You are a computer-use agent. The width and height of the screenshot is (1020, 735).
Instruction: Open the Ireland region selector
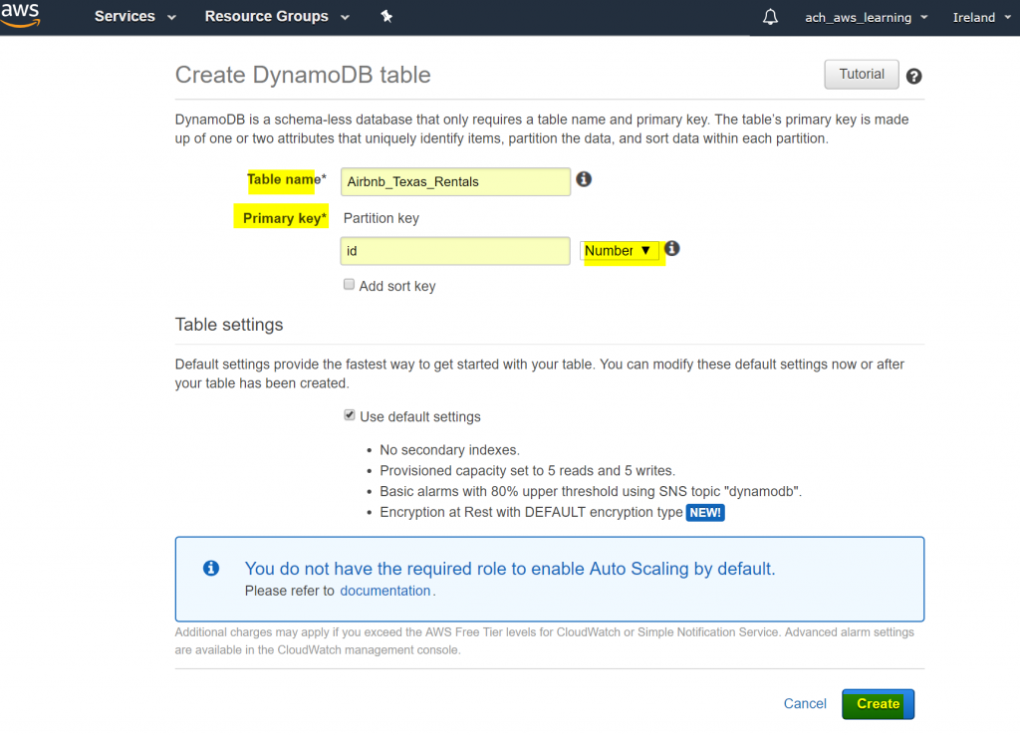[x=981, y=18]
